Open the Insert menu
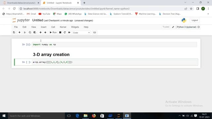Image resolution: width=212 pixels, height=119 pixels. 43,27
